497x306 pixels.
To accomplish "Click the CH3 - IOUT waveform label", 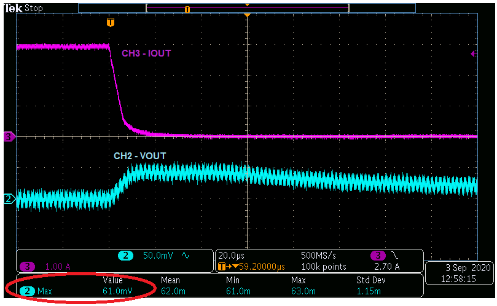I will point(146,53).
